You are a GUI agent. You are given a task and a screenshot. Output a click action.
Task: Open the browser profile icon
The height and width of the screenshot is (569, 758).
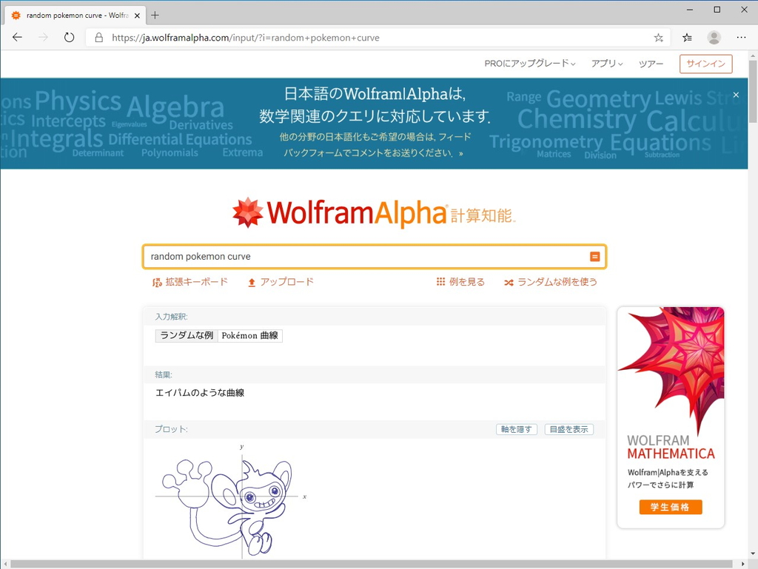pos(713,37)
